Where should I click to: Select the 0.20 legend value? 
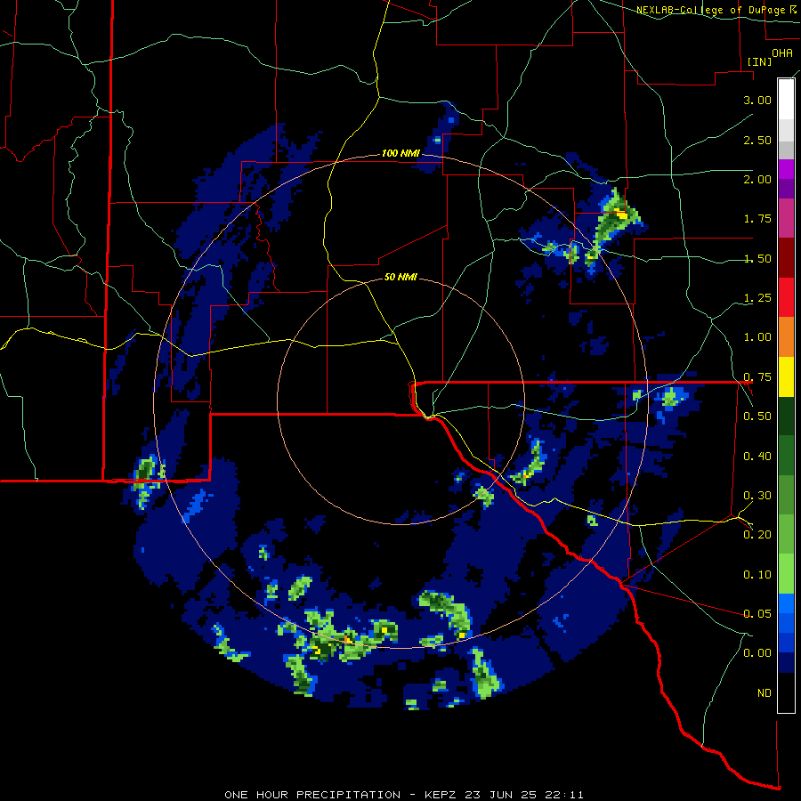[757, 535]
